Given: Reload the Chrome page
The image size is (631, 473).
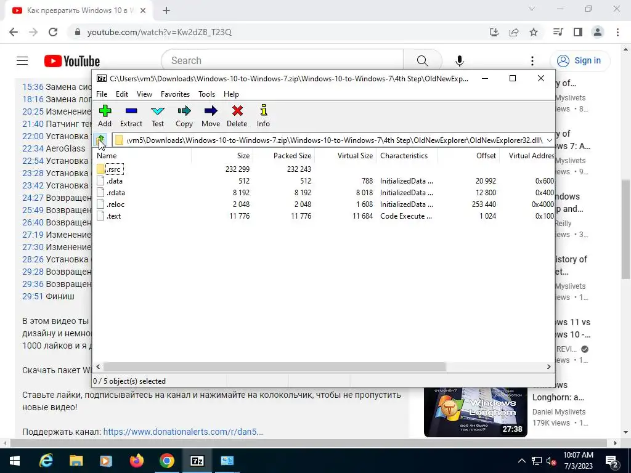Looking at the screenshot, I should (53, 32).
